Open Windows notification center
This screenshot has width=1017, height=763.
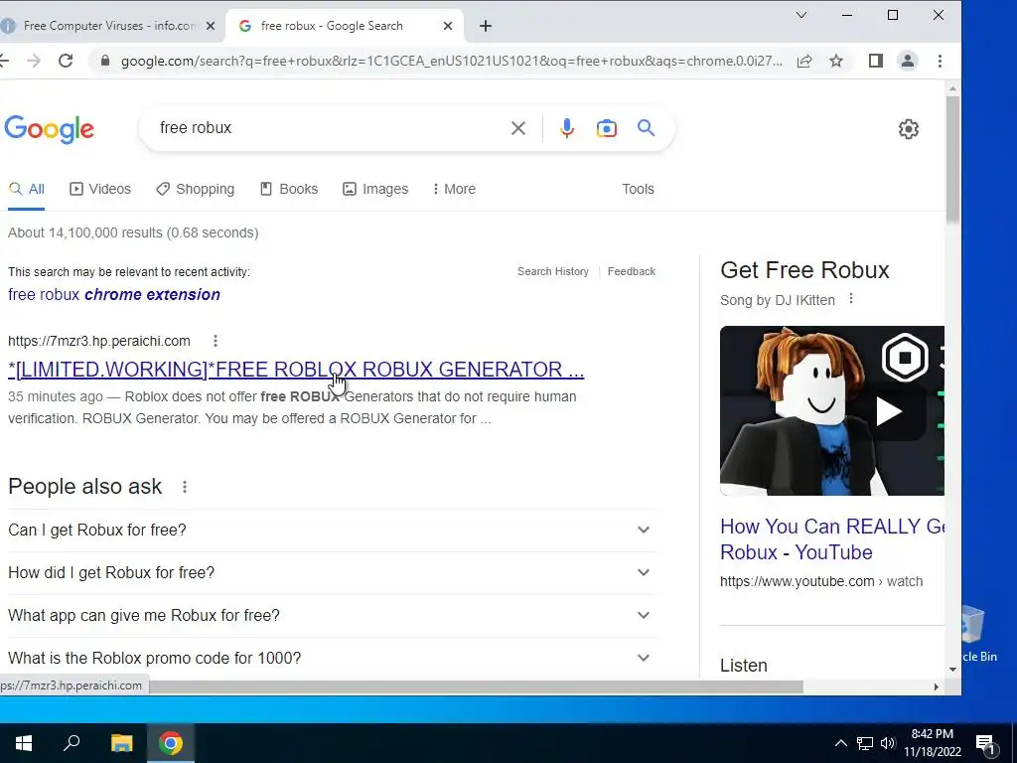point(985,744)
